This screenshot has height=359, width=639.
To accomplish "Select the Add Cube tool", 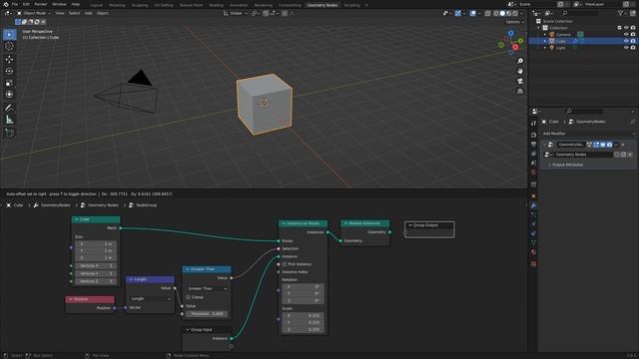I will click(x=9, y=133).
